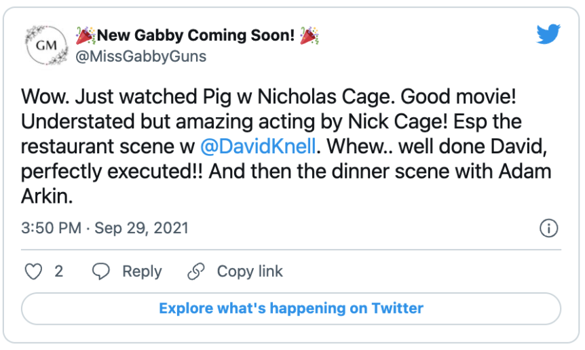Click the 3:50 PM timestamp
Screen dimensions: 585x350
(51, 228)
